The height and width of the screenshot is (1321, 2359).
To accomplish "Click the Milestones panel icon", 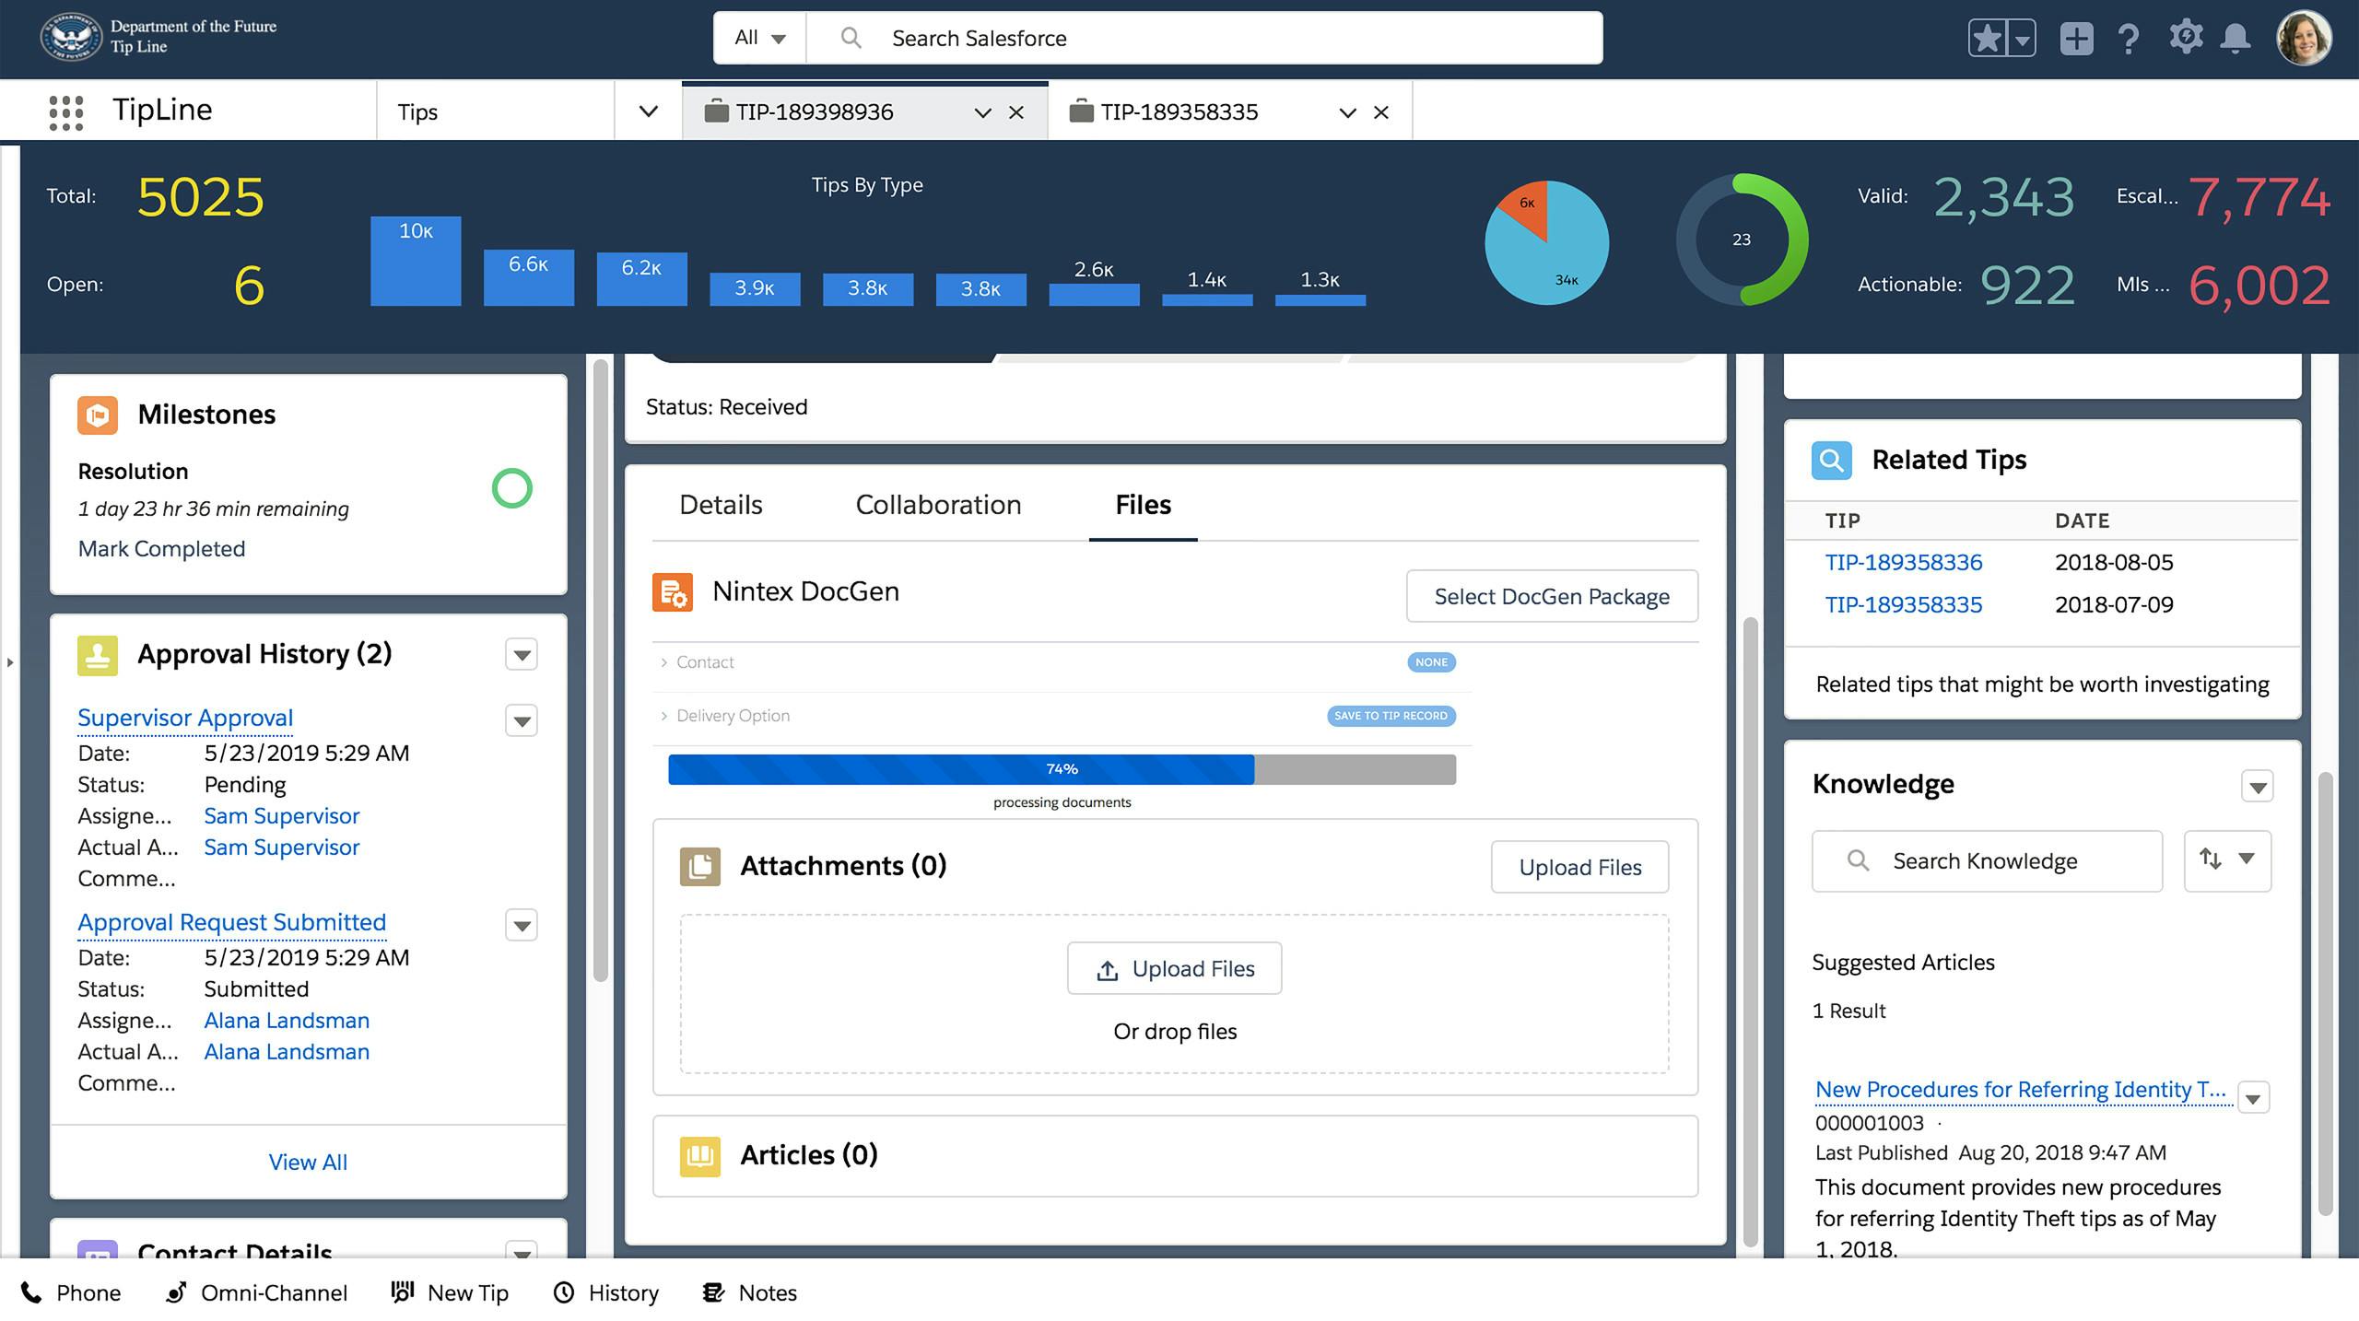I will coord(97,413).
